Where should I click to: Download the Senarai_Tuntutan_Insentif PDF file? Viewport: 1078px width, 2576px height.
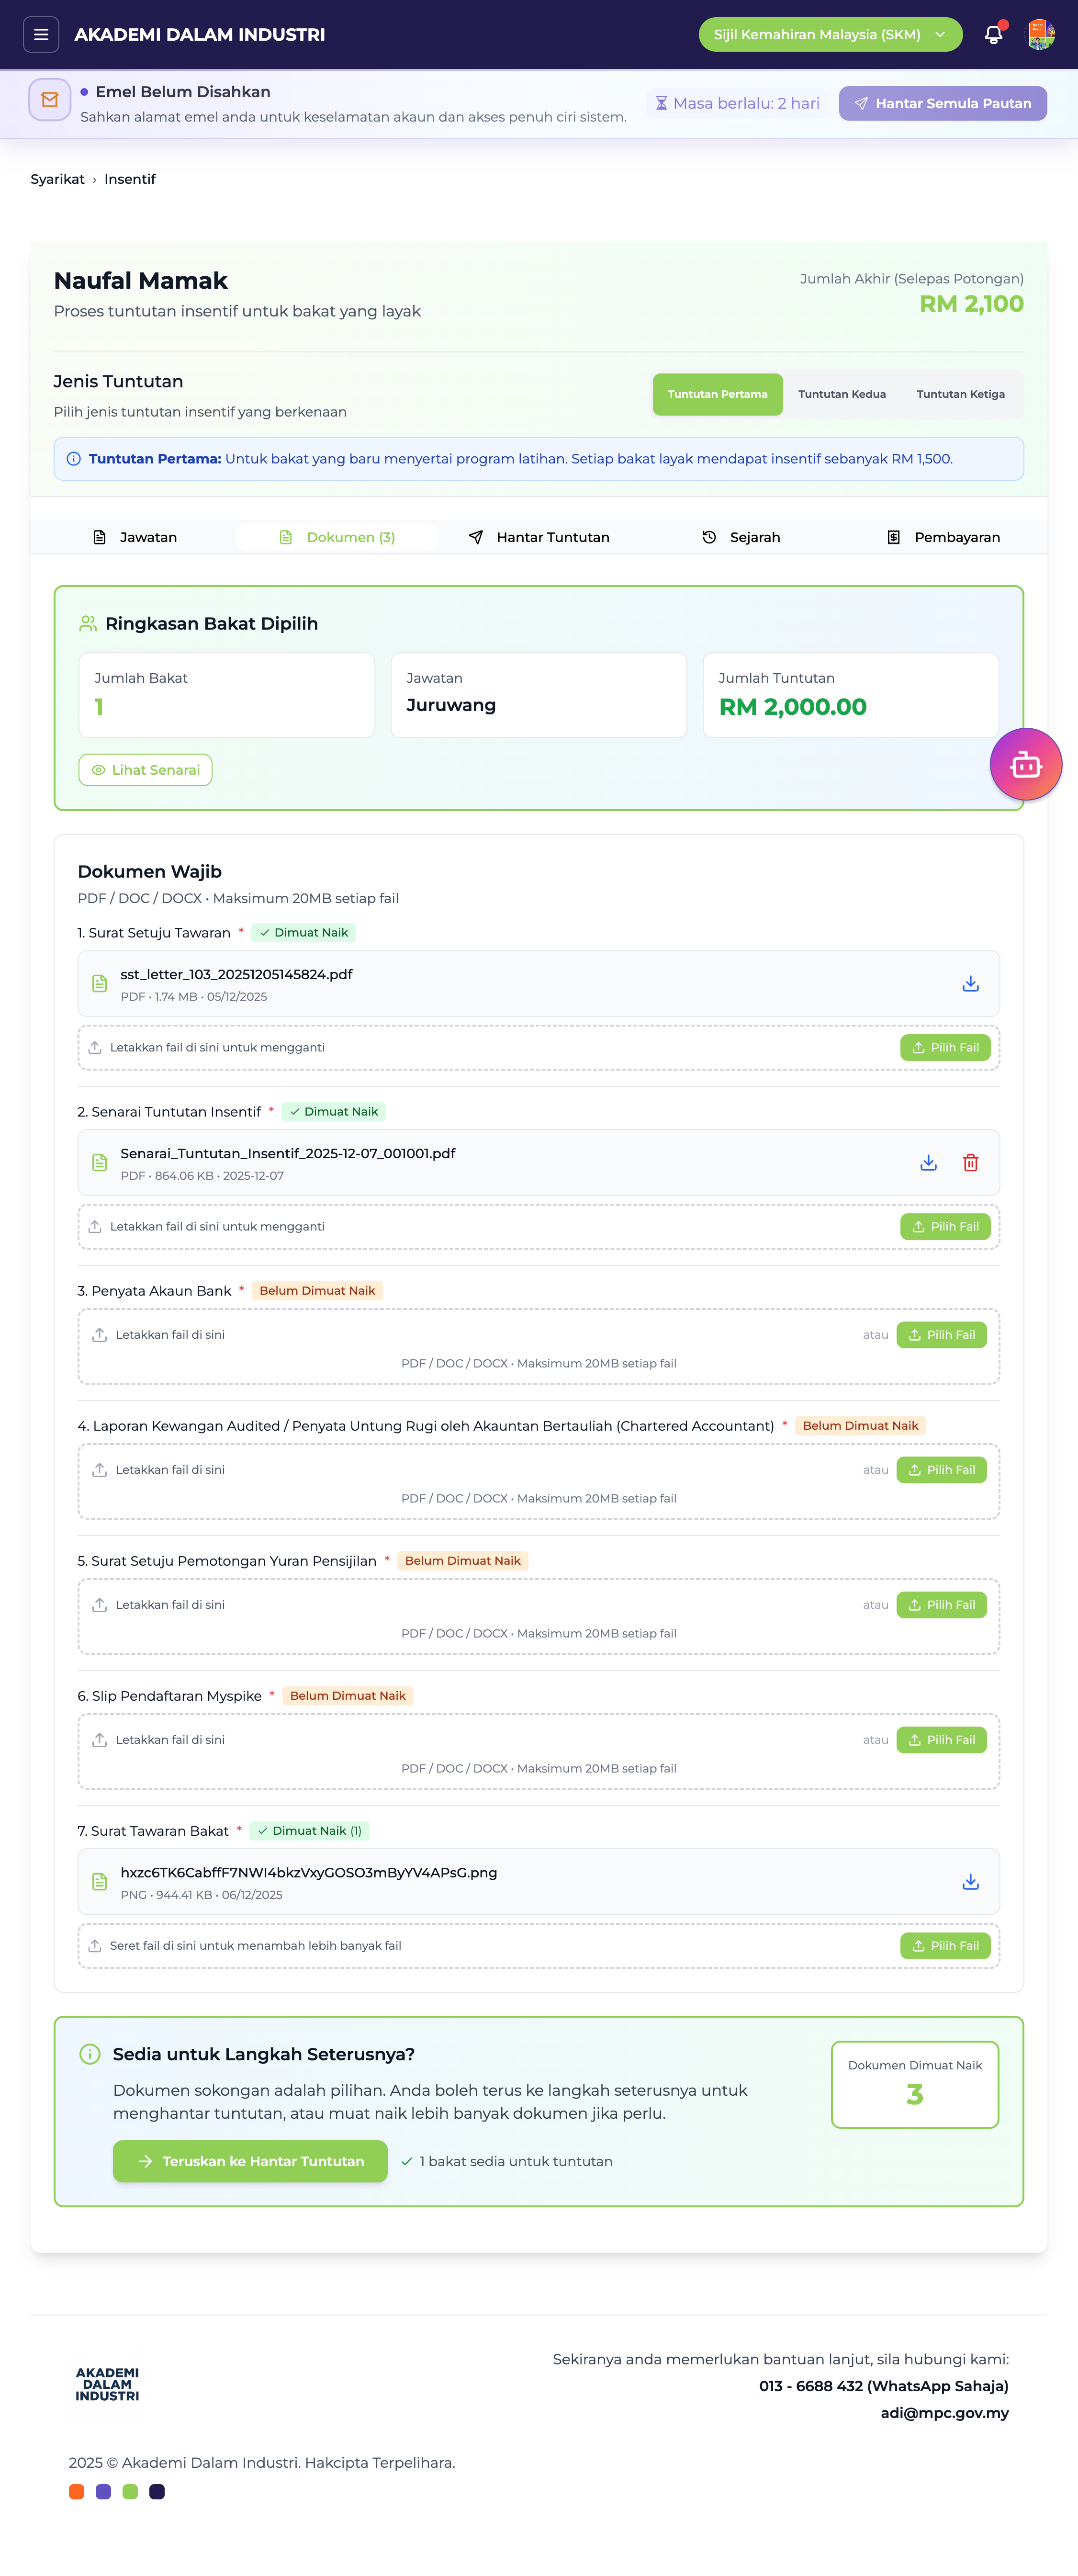coord(928,1163)
